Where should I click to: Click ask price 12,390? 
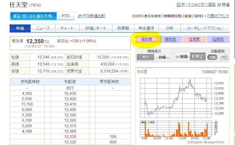(x=70, y=115)
